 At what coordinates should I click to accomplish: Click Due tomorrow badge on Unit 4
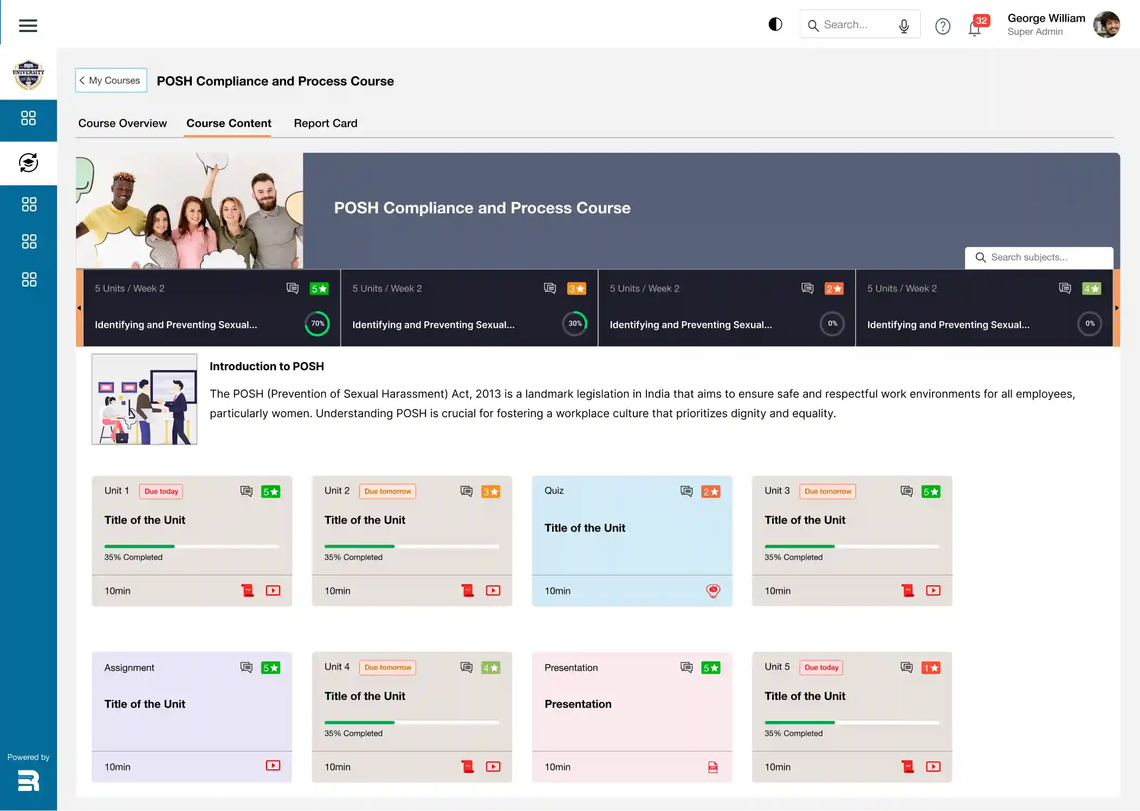point(388,667)
